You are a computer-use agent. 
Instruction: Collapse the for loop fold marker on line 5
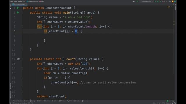point(22,27)
